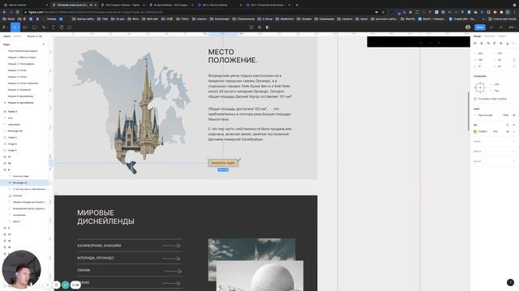Edit the fill hex color value
This screenshot has width=519, height=291.
click(x=483, y=131)
